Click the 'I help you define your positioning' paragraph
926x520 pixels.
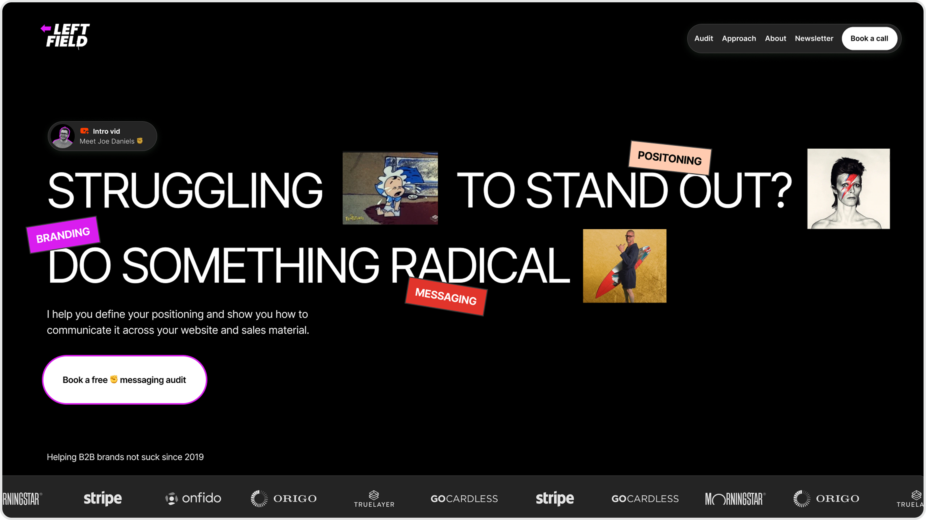(x=178, y=322)
